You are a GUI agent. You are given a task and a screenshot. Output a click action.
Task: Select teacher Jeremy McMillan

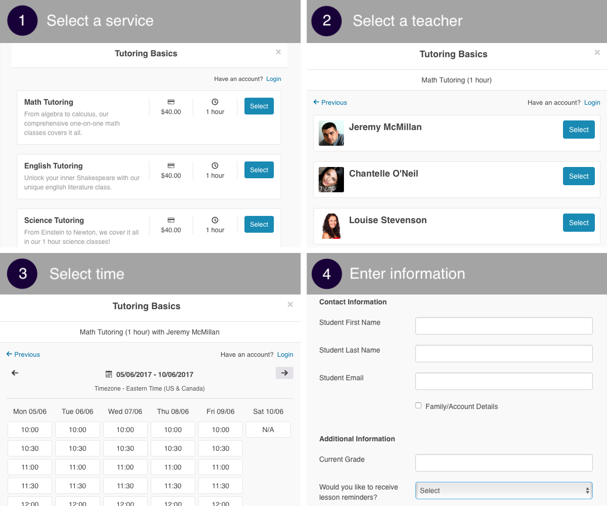tap(579, 130)
